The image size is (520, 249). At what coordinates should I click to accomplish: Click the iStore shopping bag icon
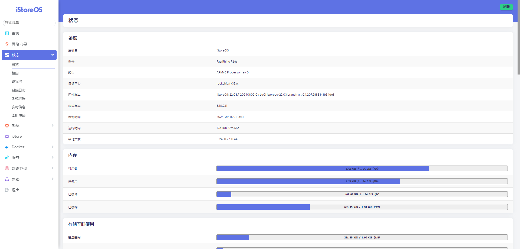[7, 137]
